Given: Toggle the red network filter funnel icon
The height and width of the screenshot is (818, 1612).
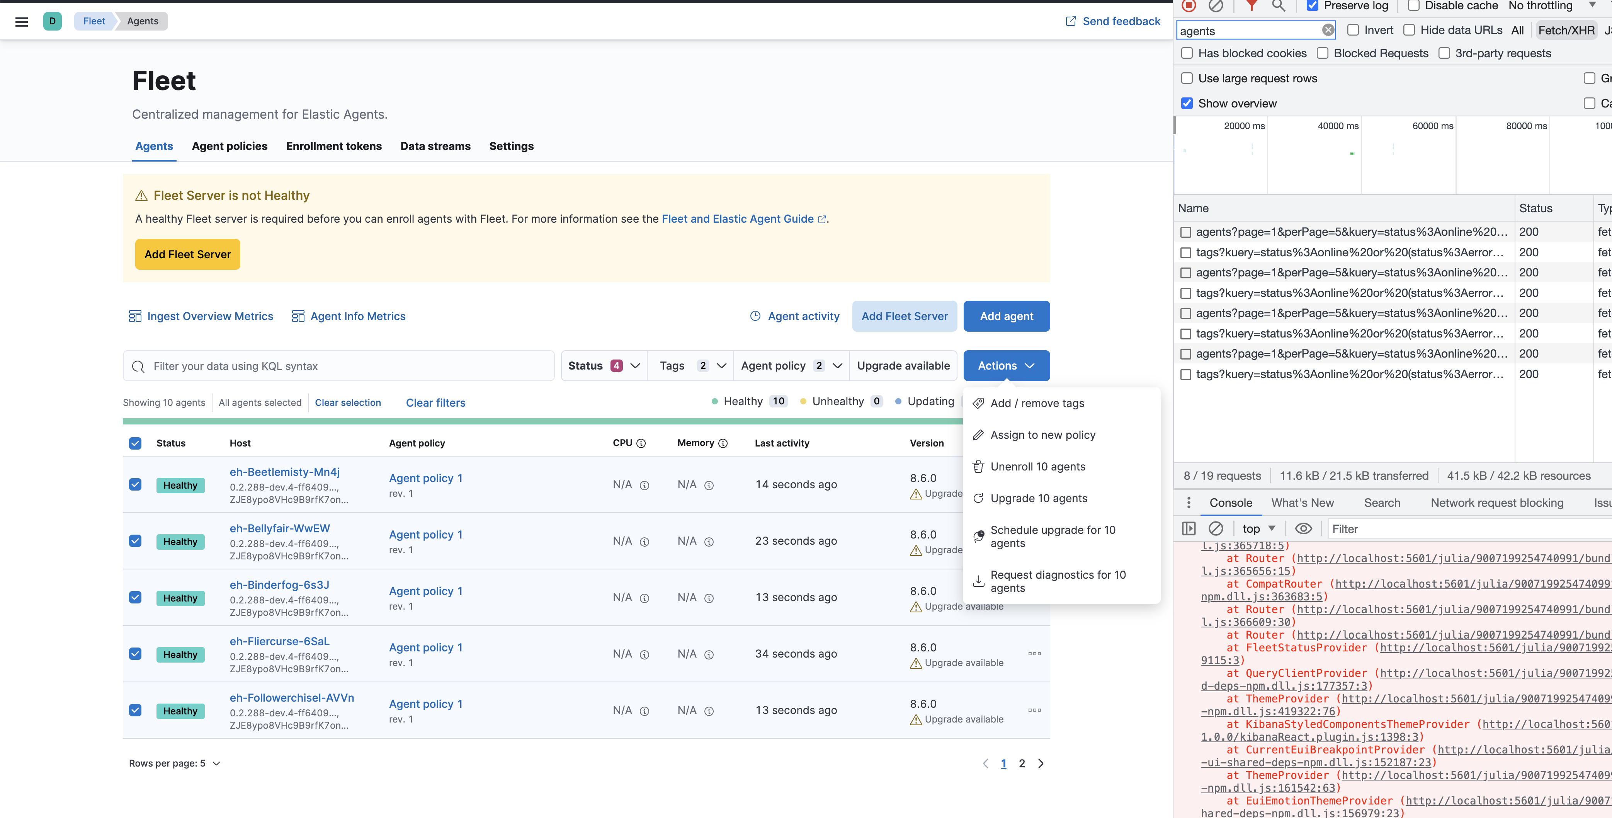Looking at the screenshot, I should tap(1251, 6).
